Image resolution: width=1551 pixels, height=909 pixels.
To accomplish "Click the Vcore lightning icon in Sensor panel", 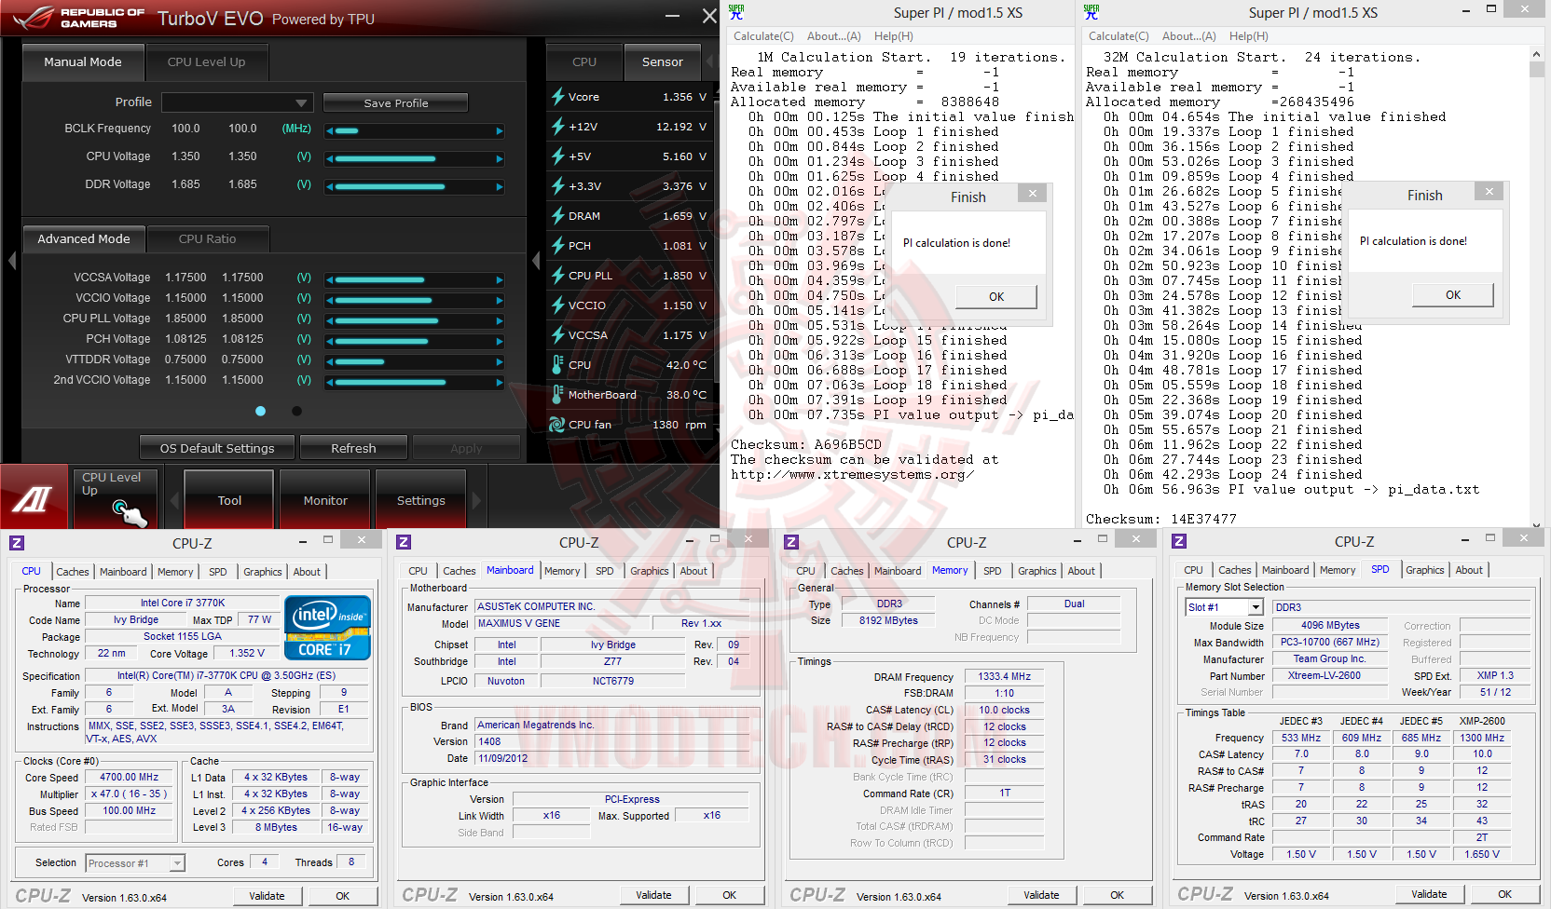I will click(x=557, y=96).
